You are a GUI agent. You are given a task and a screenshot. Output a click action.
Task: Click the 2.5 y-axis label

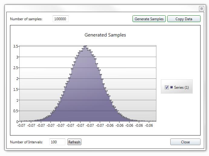coord(15,68)
